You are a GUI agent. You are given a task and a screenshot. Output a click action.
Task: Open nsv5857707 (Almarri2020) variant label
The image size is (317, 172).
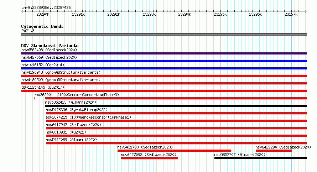pos(240,155)
